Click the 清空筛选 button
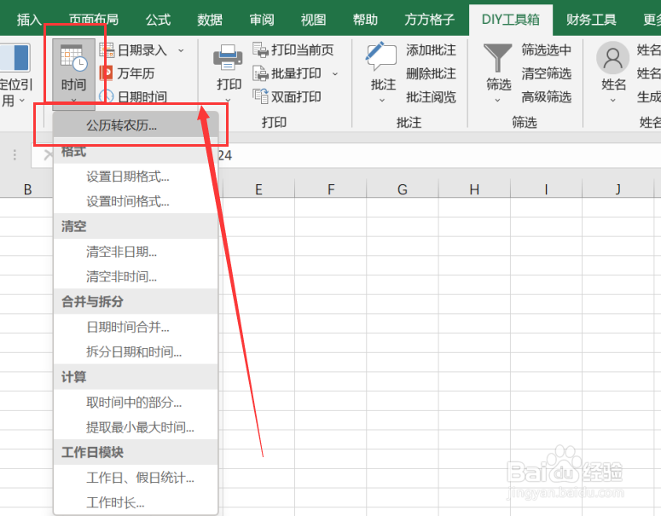661x516 pixels. 547,73
